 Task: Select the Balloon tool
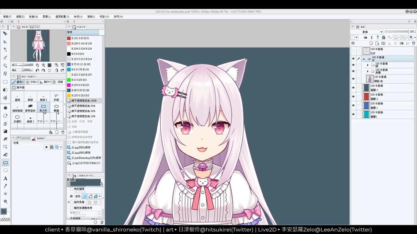pos(5,170)
